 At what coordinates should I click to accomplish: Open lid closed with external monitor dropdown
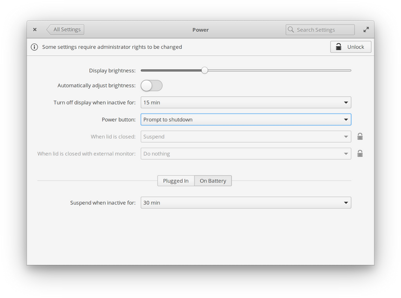click(x=246, y=154)
